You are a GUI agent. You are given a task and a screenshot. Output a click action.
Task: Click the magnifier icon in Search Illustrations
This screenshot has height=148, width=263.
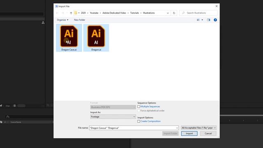[183, 13]
